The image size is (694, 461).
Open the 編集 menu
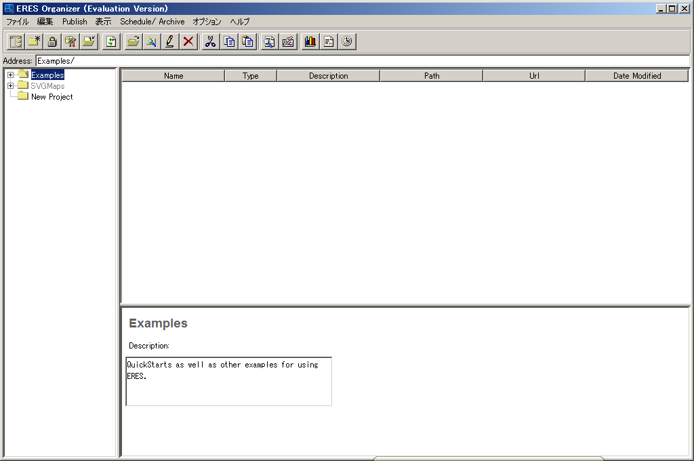point(45,21)
